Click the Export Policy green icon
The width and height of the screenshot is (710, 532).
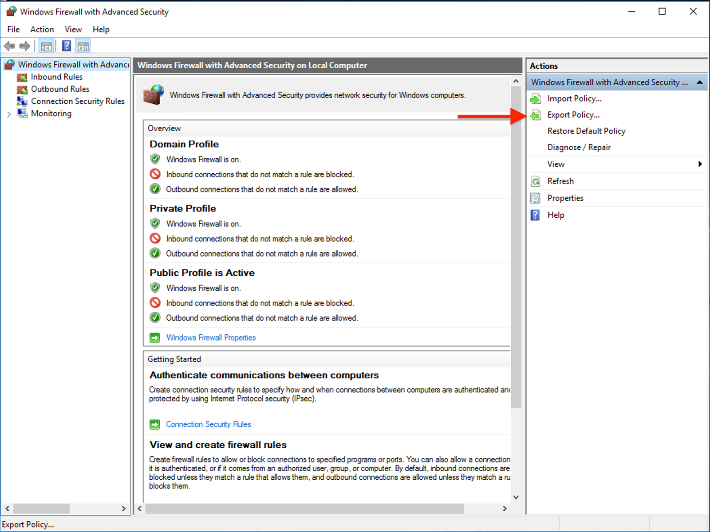tap(536, 114)
